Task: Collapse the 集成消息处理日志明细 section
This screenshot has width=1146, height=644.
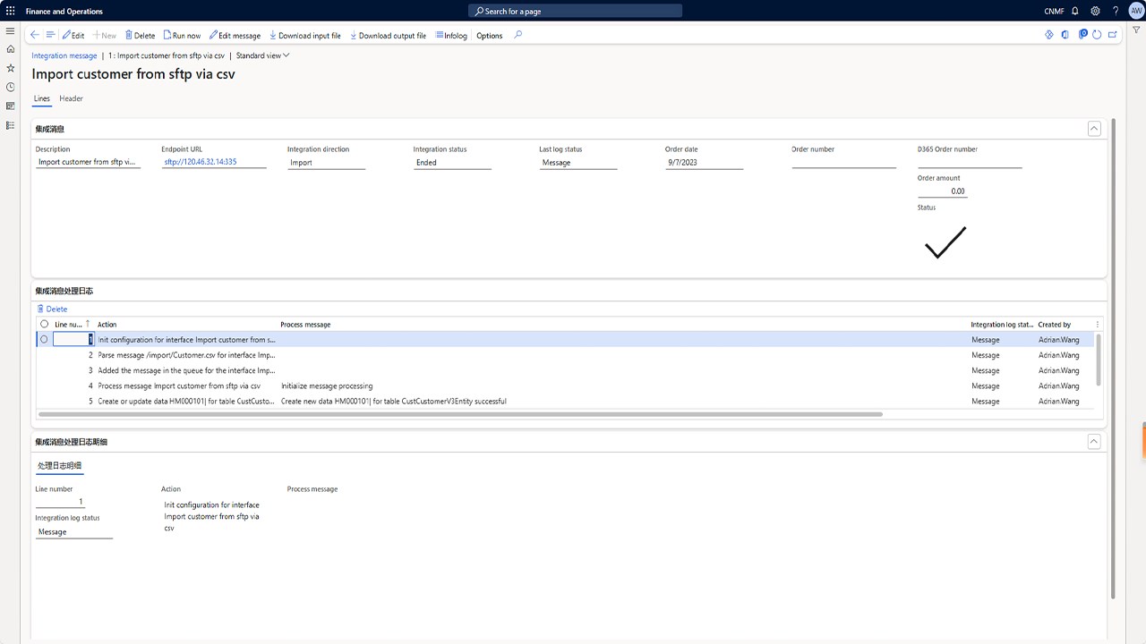Action: tap(1094, 442)
